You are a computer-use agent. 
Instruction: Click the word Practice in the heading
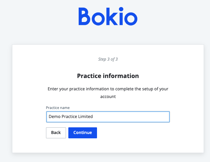click(x=89, y=76)
